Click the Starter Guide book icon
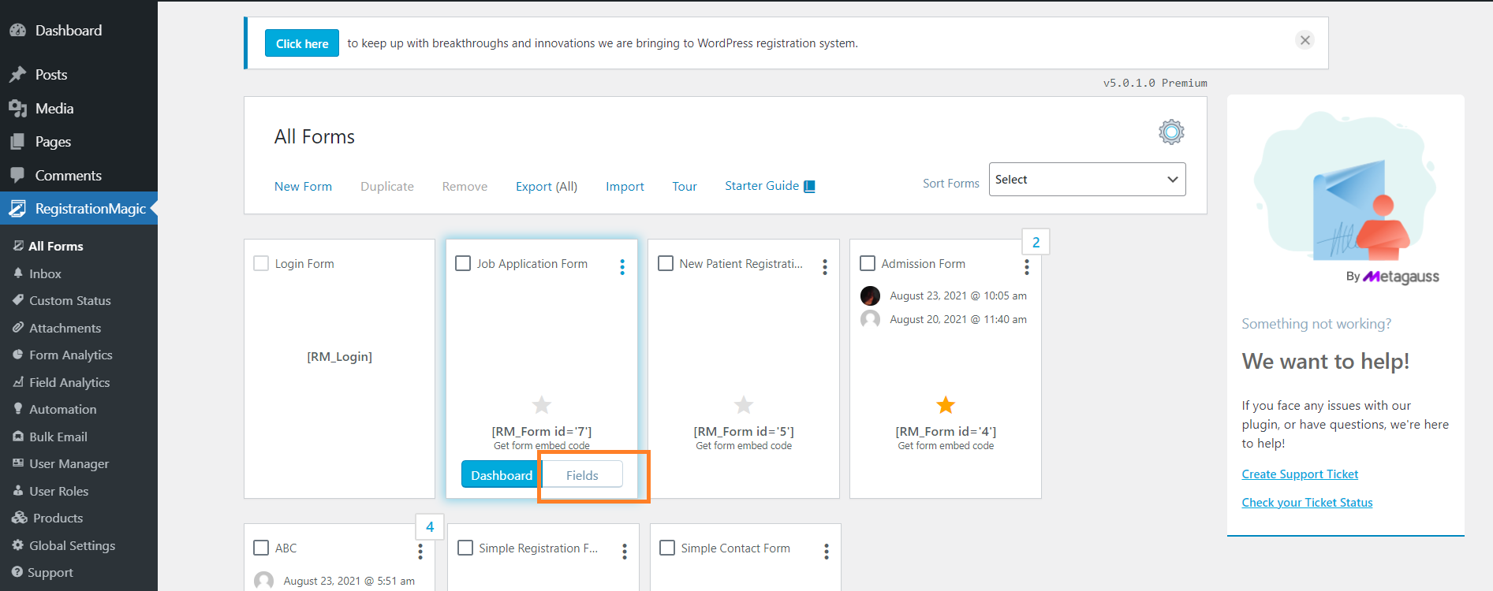The image size is (1493, 591). point(809,187)
